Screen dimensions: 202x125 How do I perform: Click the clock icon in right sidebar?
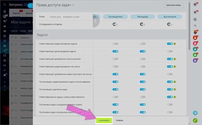click(195, 19)
